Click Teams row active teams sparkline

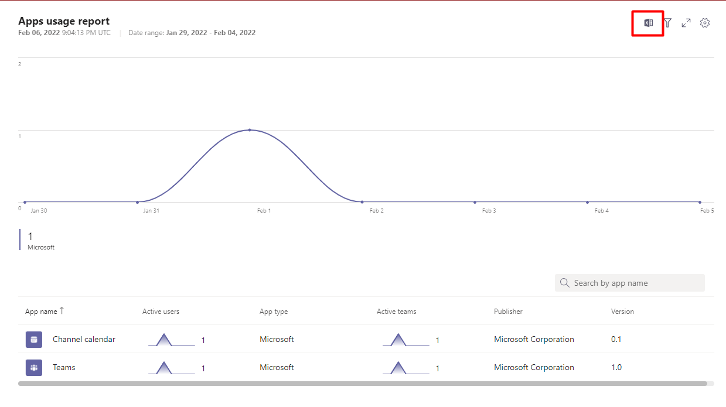(x=405, y=368)
